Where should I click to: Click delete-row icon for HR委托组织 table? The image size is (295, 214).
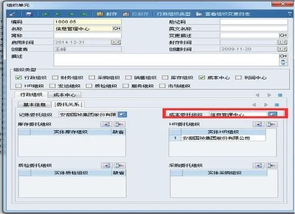click(x=272, y=124)
